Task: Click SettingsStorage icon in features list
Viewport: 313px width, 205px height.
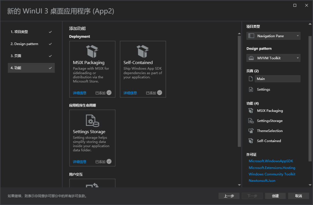Action: (251, 121)
